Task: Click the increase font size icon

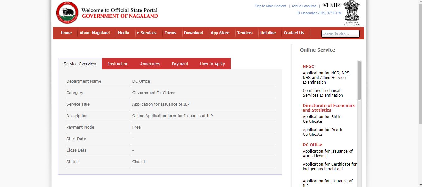Action: (x=325, y=5)
